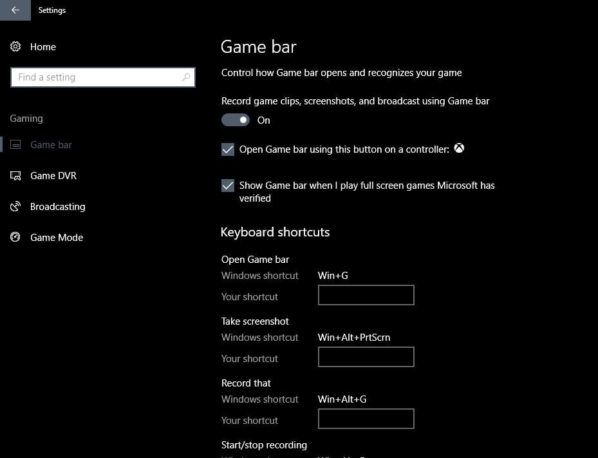Click Your shortcut field for Take screenshot

click(366, 357)
